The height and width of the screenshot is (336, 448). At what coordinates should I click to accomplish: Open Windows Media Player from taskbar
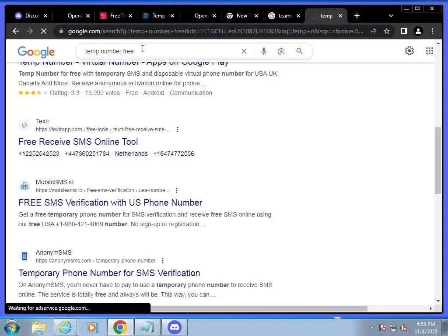tap(92, 327)
